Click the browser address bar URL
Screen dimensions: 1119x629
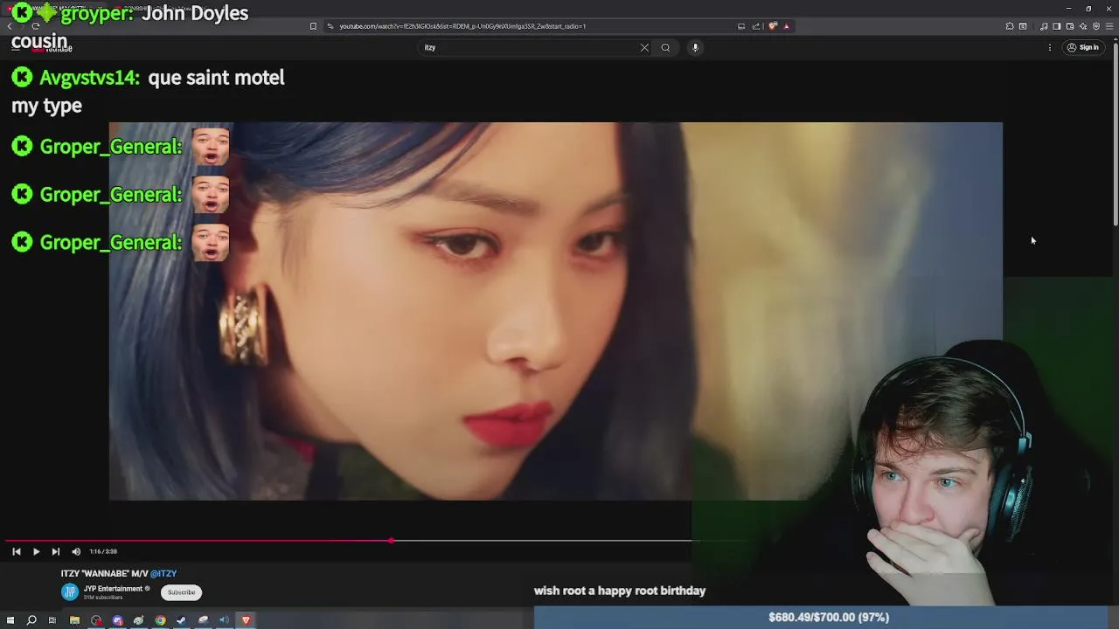[x=462, y=26]
